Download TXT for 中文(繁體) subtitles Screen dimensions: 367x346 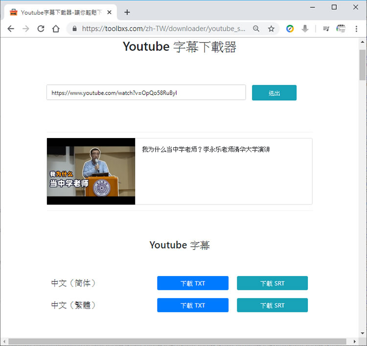pos(193,305)
